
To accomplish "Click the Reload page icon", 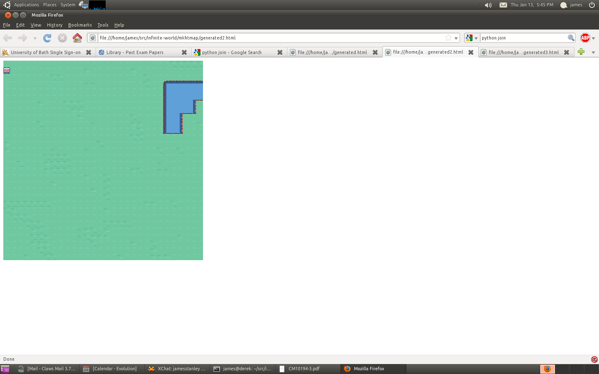I will 47,38.
